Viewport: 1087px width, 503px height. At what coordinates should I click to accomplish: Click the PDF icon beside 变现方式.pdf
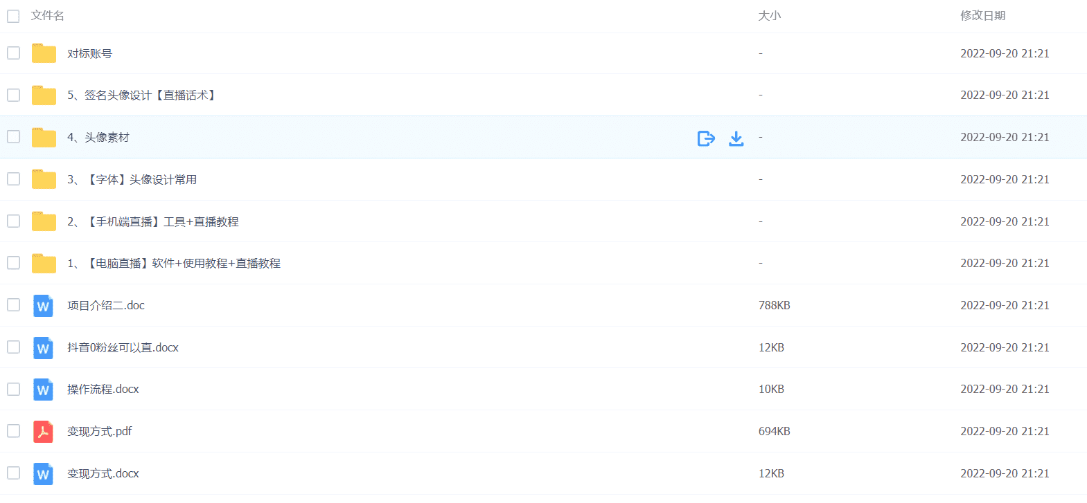[43, 432]
